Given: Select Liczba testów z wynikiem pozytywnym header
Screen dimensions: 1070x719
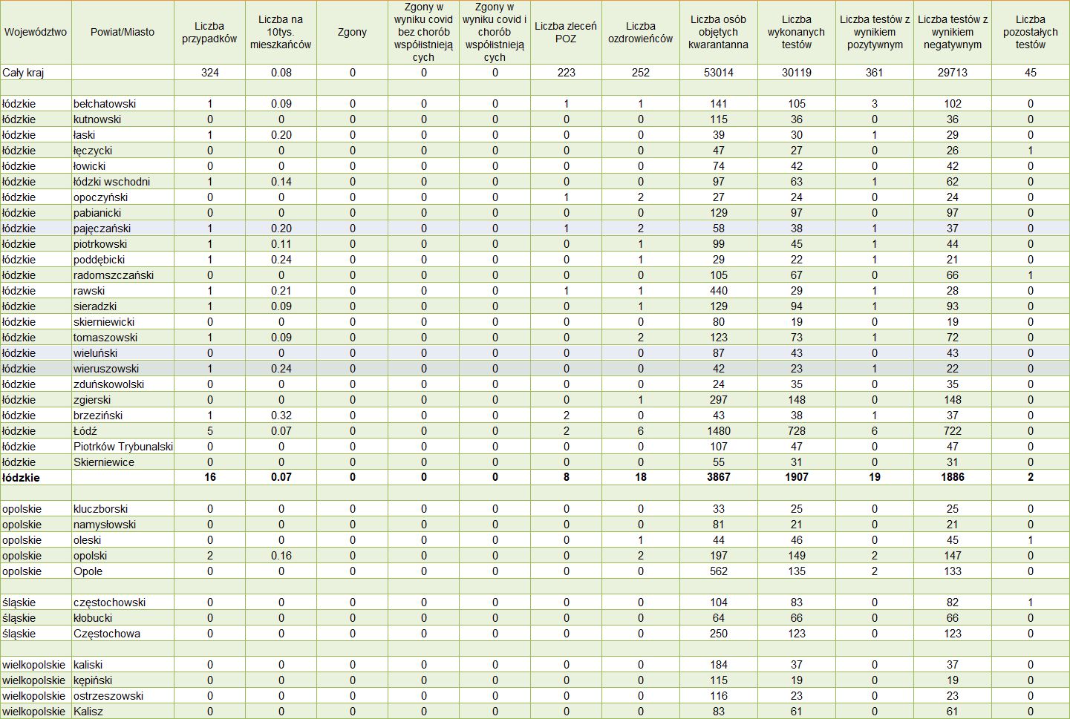Looking at the screenshot, I should 875,32.
